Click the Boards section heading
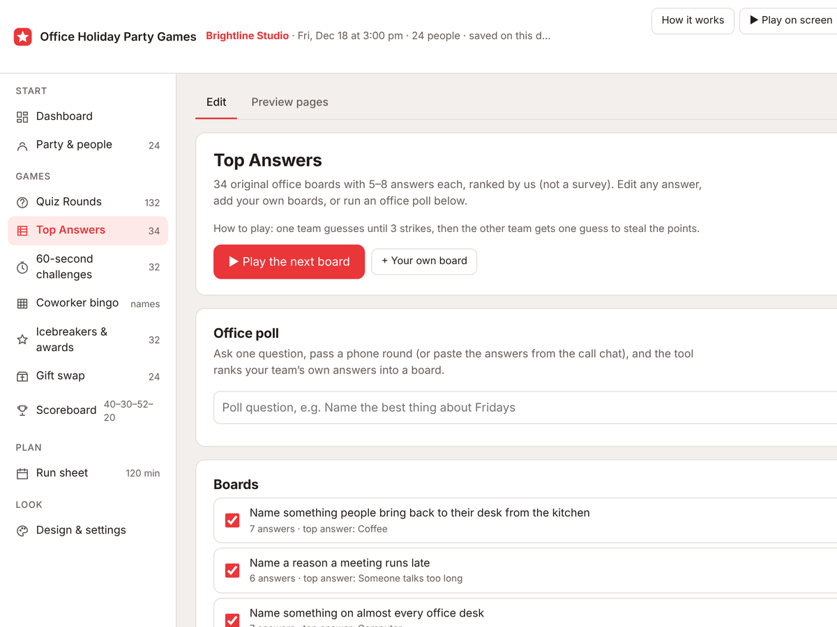The image size is (837, 627). point(236,484)
